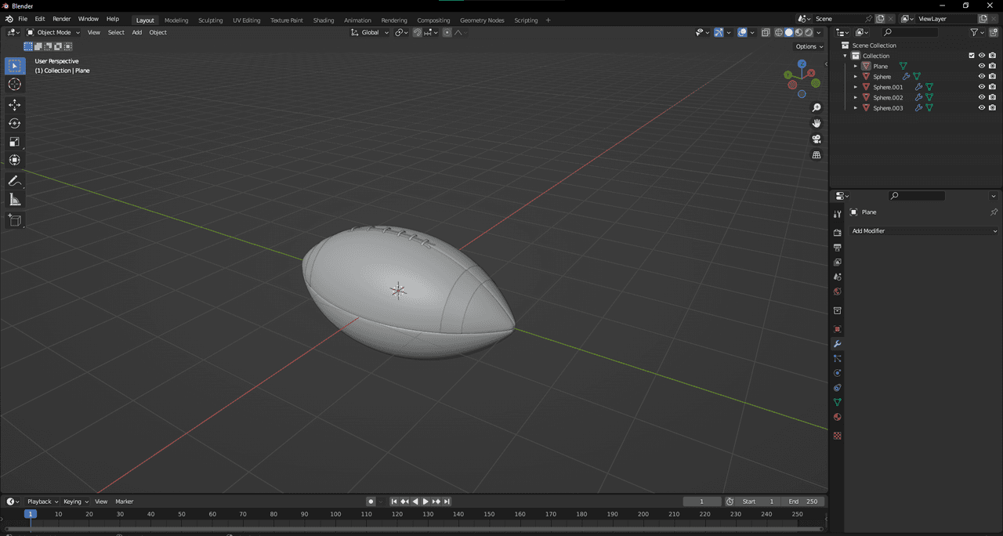Play the animation in timeline
This screenshot has height=536, width=1003.
coord(425,502)
